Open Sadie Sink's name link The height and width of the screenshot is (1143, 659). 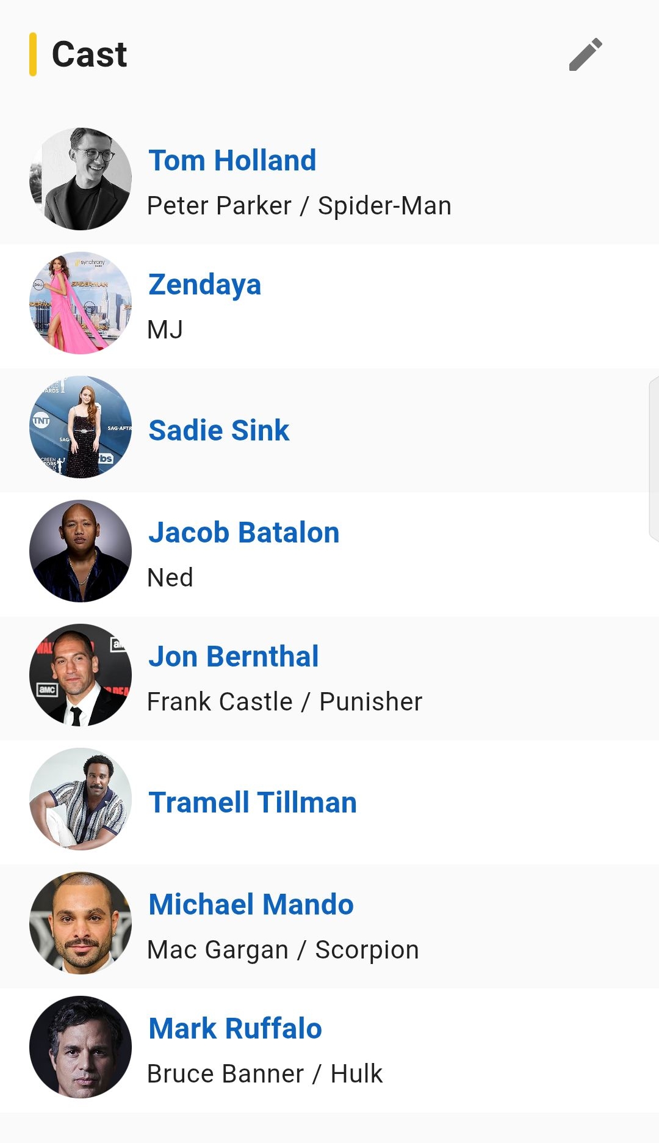pos(218,430)
